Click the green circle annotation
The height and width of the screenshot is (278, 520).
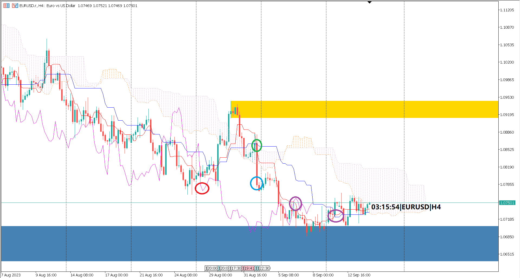coord(256,145)
